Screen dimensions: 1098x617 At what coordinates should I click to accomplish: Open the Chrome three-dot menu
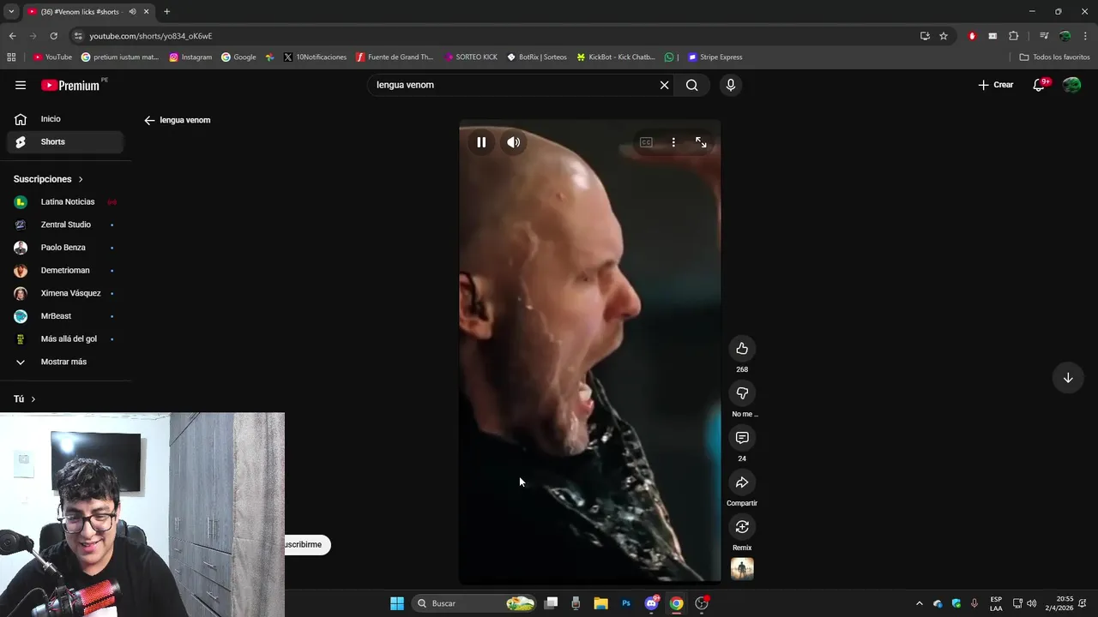1086,36
